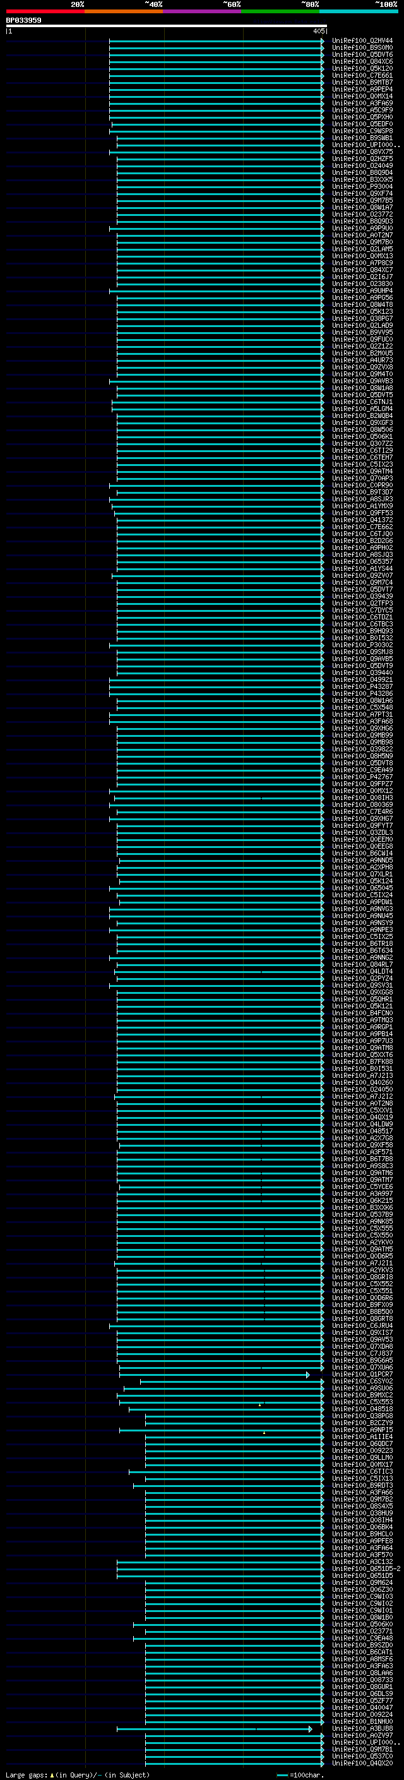Select the UniRef100_B9MTB7 label
Viewport: 404px width, 1780px height.
click(362, 82)
